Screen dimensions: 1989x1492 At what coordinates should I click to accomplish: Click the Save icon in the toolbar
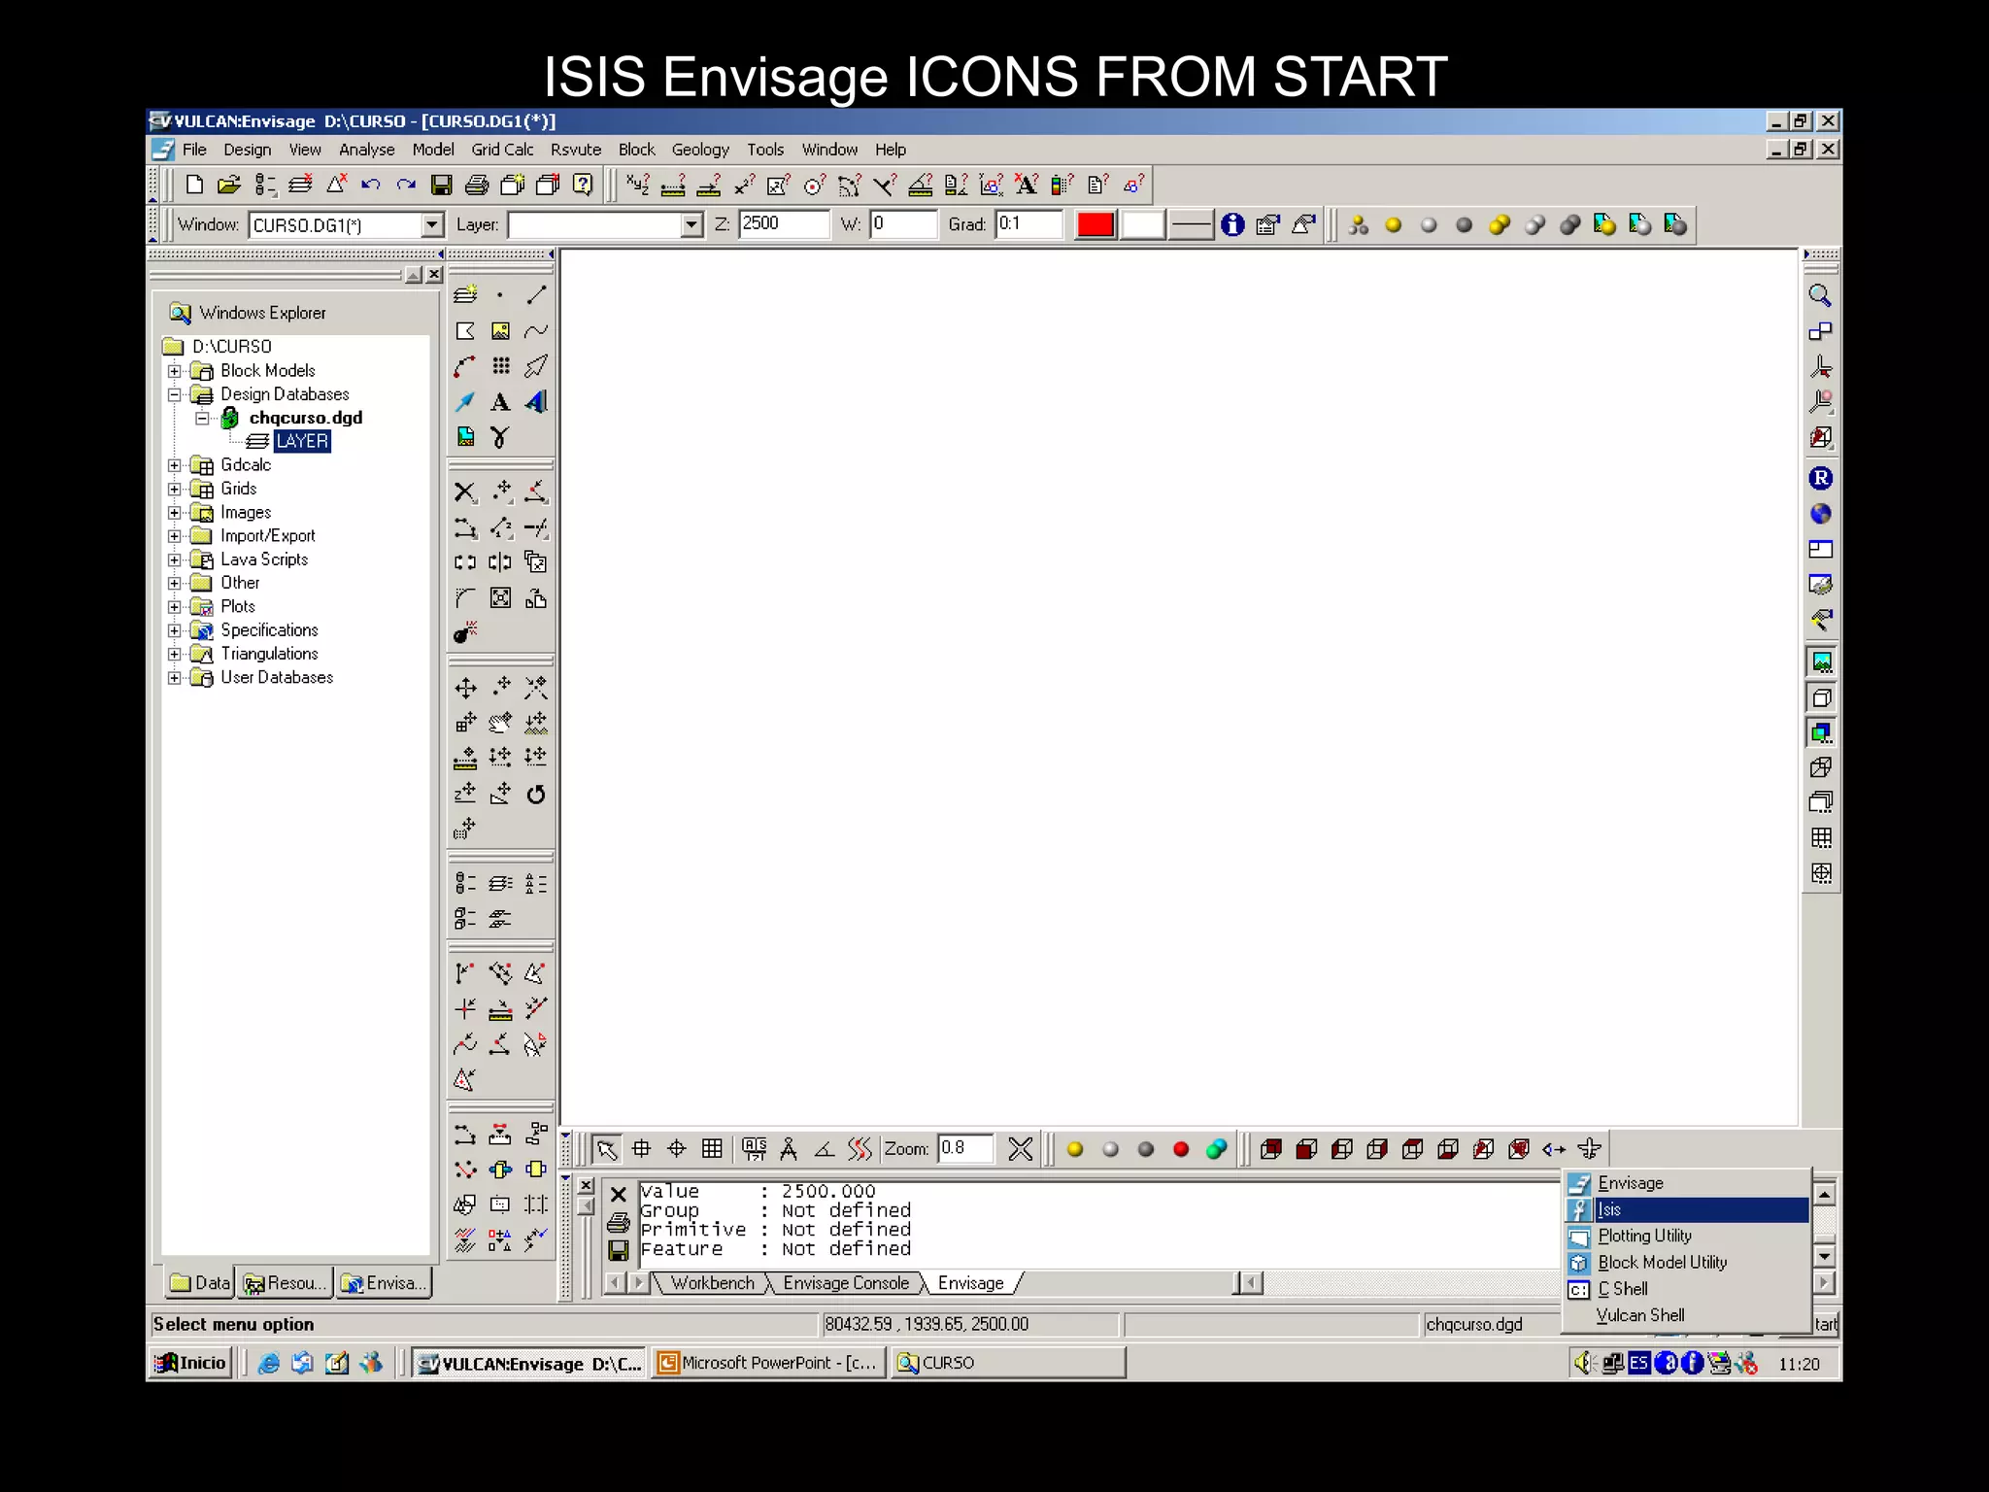(x=442, y=185)
